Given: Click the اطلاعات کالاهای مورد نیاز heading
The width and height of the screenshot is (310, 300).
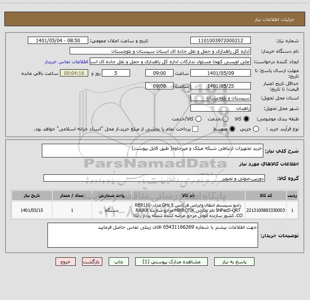Looking at the screenshot, I should click(x=269, y=164).
